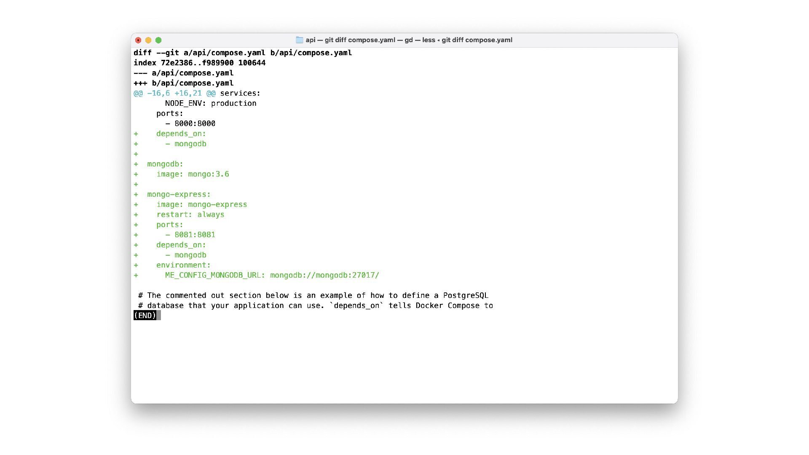Click the first added '- mongodb' line
Viewport: 809px width, 455px height.
pyautogui.click(x=186, y=144)
